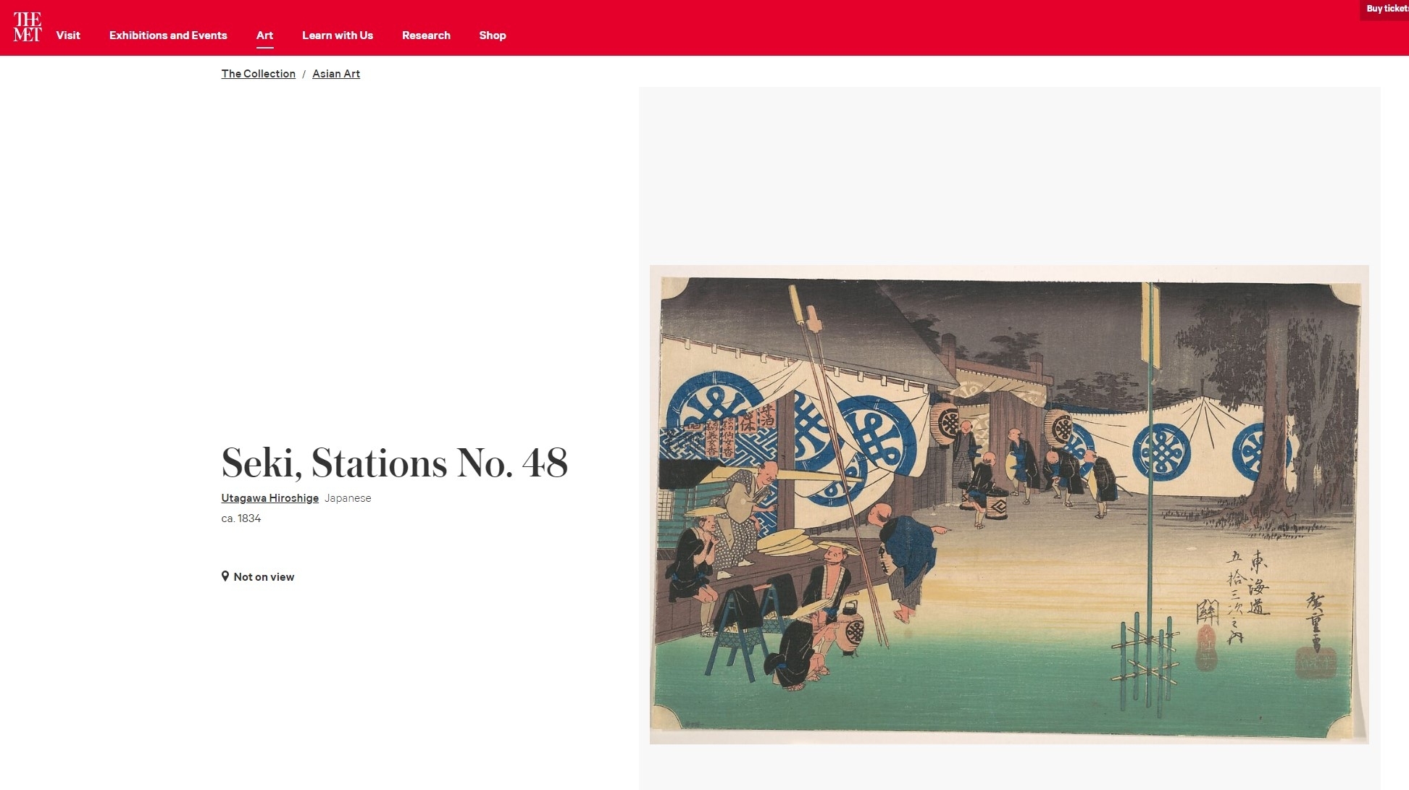1409x790 pixels.
Task: Select the Art menu item
Action: (264, 35)
